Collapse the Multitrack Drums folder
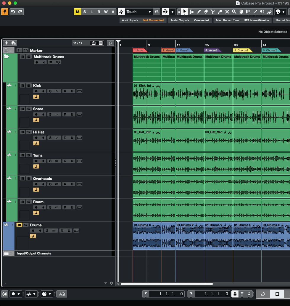 [6, 57]
